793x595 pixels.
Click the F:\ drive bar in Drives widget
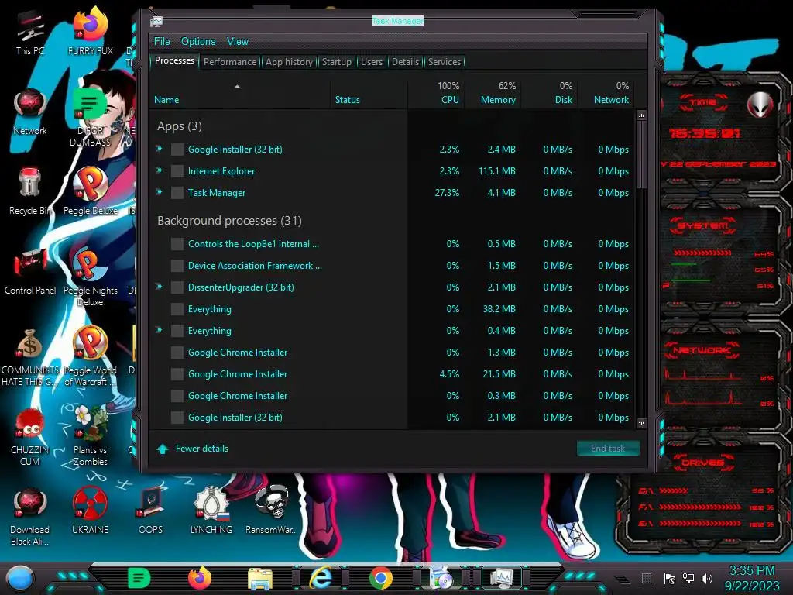tap(700, 507)
